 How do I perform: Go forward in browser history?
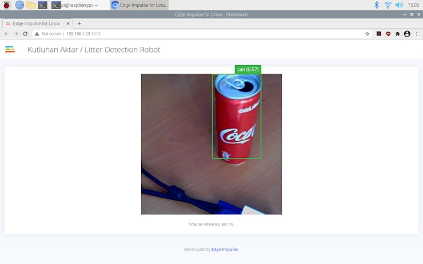[16, 34]
